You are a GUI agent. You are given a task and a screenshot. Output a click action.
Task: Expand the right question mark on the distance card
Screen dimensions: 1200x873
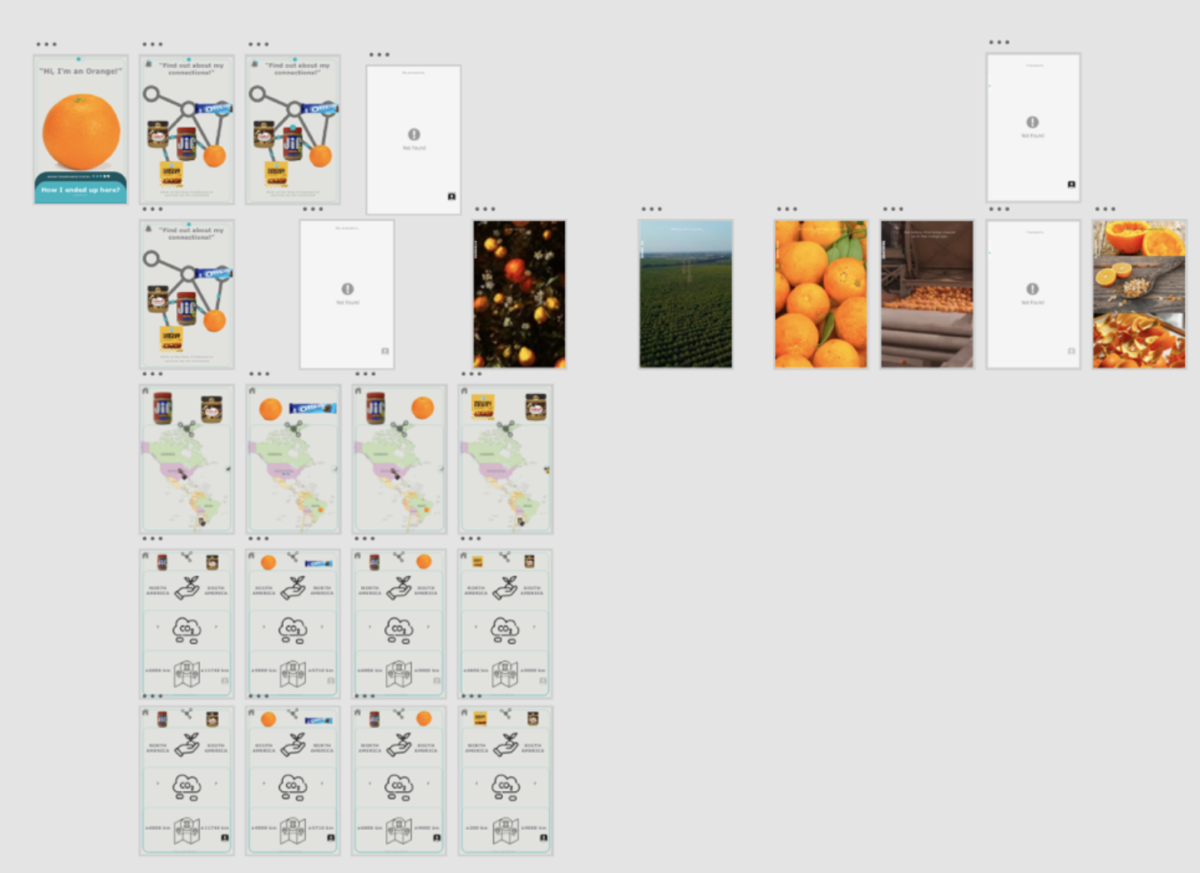(216, 627)
